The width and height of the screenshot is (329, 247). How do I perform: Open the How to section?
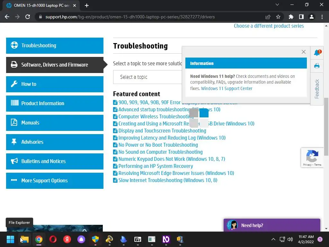click(x=55, y=84)
